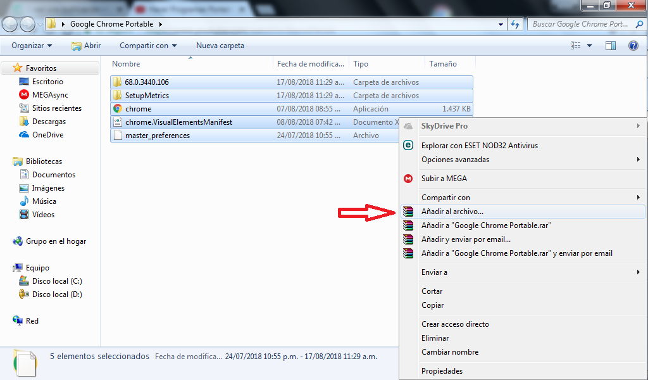Click the MEGA icon beside Subir a MEGA

(408, 179)
